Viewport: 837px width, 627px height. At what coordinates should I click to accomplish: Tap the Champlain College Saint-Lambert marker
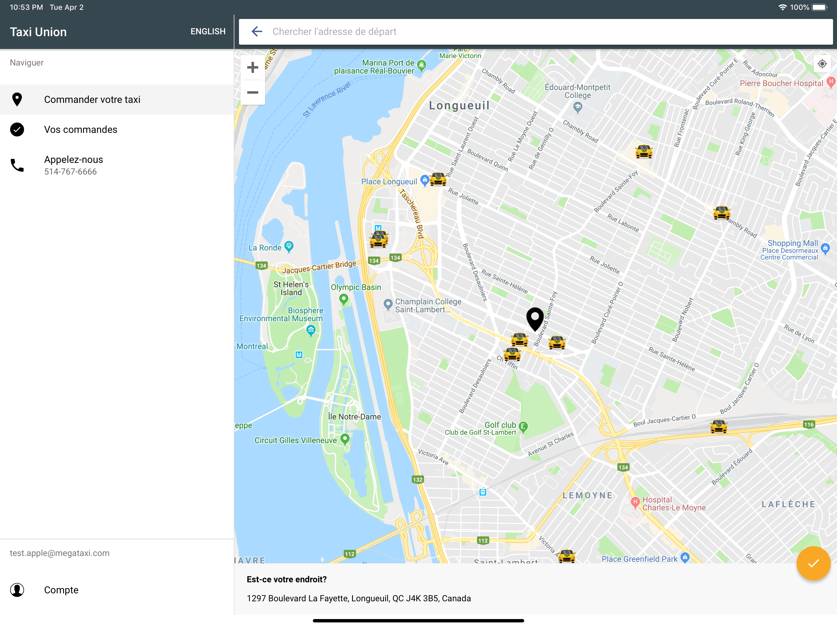388,304
